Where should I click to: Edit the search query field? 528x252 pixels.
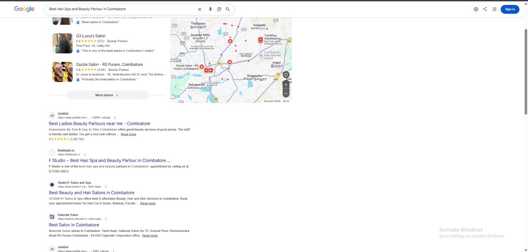tap(121, 9)
